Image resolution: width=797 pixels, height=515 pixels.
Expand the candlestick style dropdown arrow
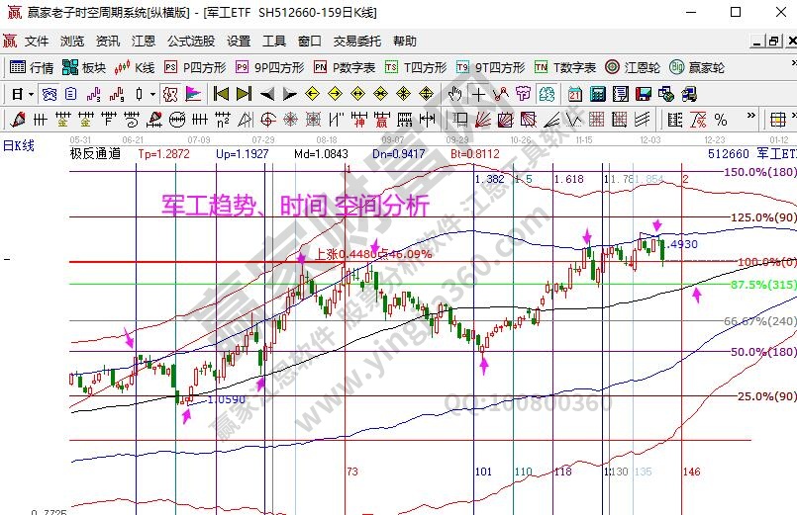(151, 95)
